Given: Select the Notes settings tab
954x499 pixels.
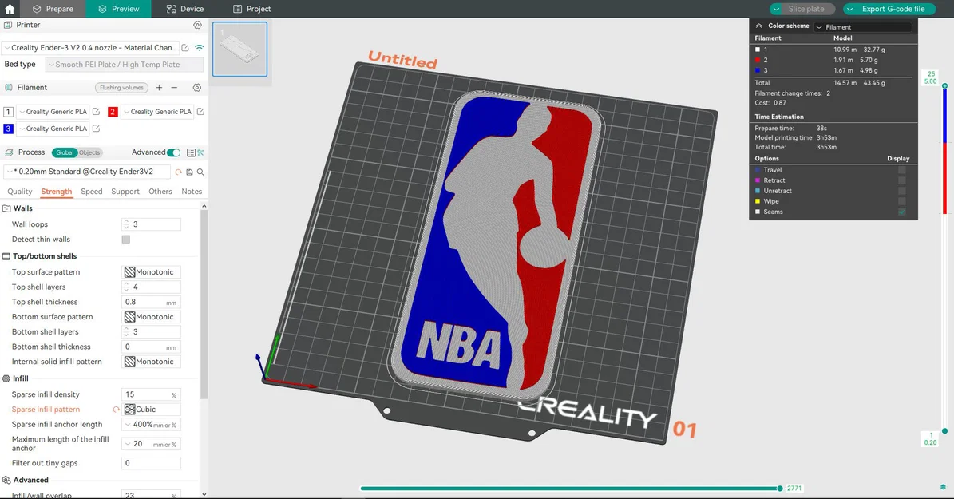Looking at the screenshot, I should (x=192, y=191).
